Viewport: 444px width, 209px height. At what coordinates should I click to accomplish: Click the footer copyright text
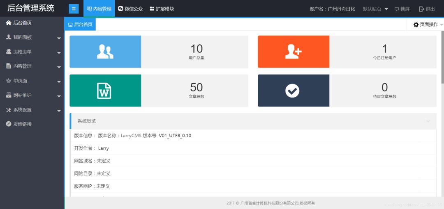[x=271, y=203]
